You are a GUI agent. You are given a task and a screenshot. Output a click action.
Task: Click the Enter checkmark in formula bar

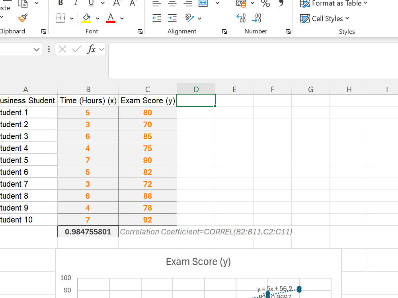pyautogui.click(x=76, y=49)
